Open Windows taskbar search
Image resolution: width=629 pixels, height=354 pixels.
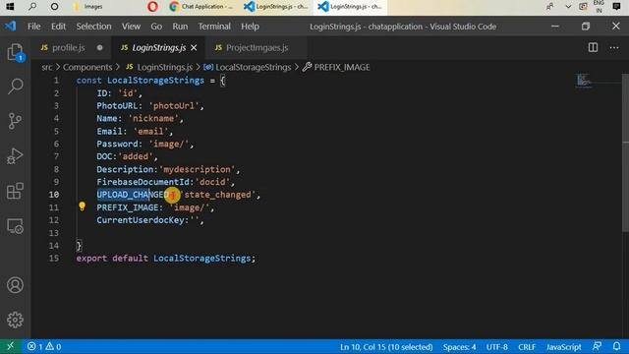coord(32,7)
